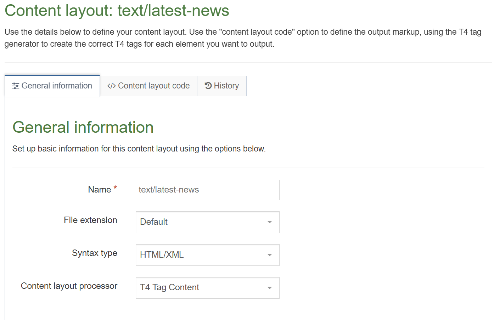Open the Syntax type dropdown arrow
494x321 pixels.
tap(269, 255)
